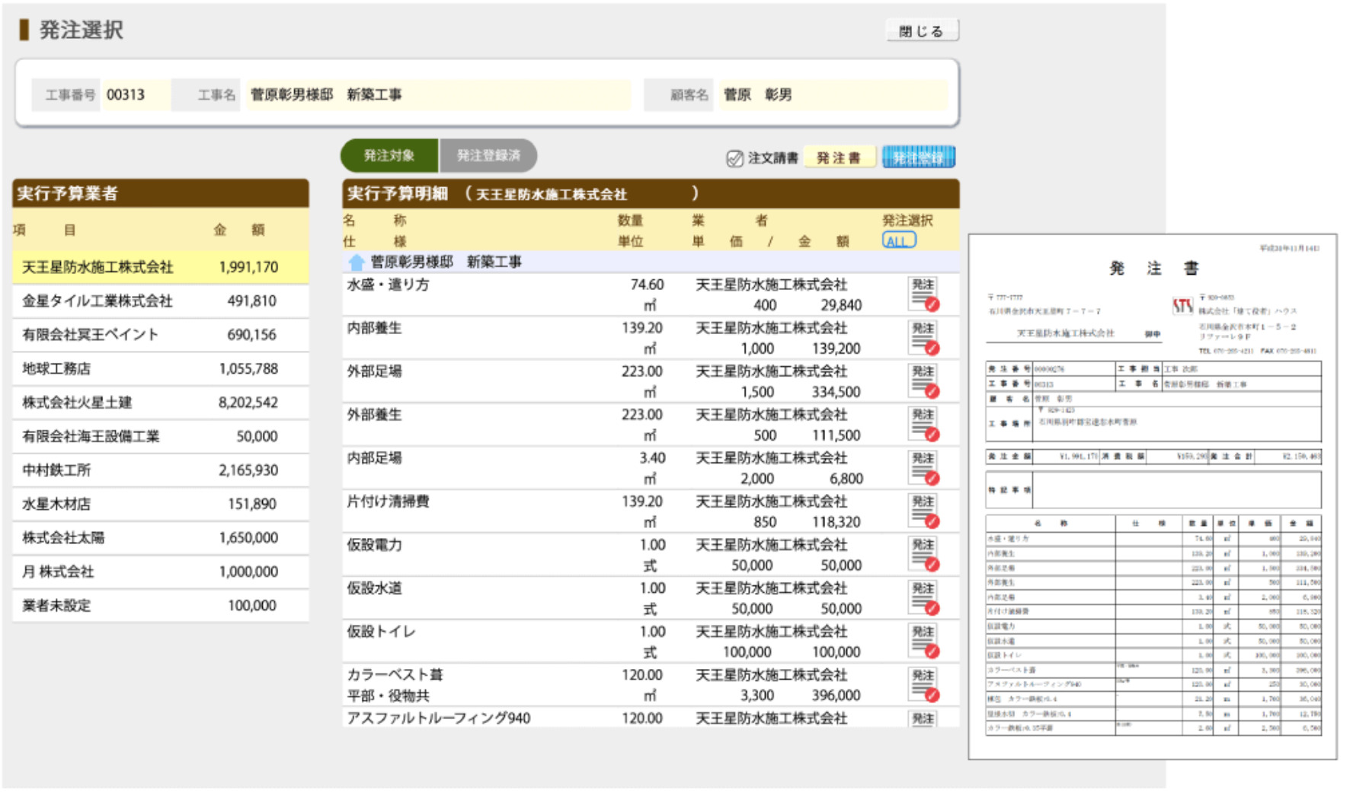
Task: Click the 発注 icon for 仮設トイレ row
Action: point(923,641)
